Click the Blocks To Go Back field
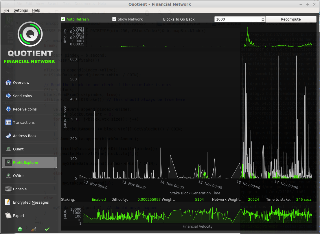The image size is (320, 234). click(x=238, y=19)
